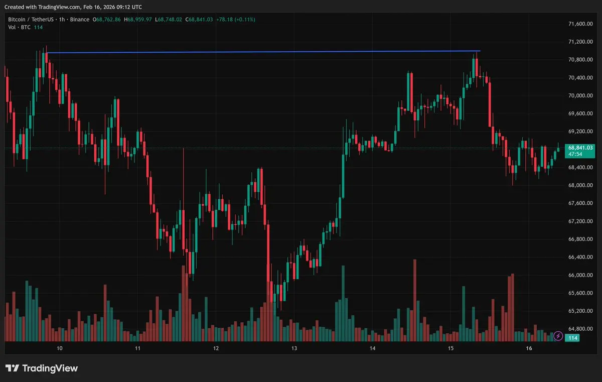
Task: Click price axis label 66,800.00
Action: tap(581, 239)
